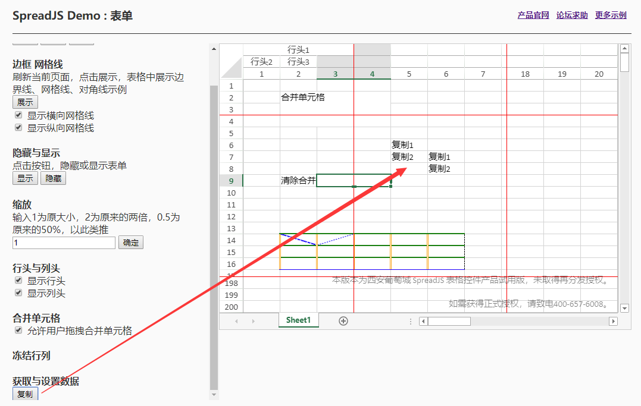Select column header 3
641x406 pixels.
point(335,74)
